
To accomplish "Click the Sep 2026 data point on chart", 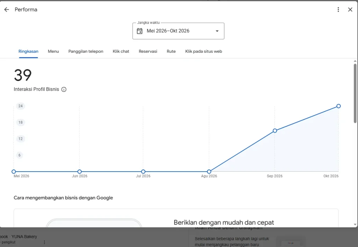I will (x=275, y=131).
